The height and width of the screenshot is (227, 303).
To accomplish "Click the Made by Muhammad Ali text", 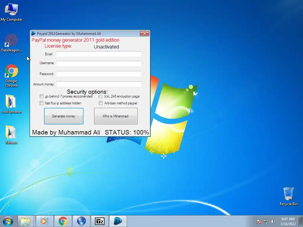I will coord(66,132).
